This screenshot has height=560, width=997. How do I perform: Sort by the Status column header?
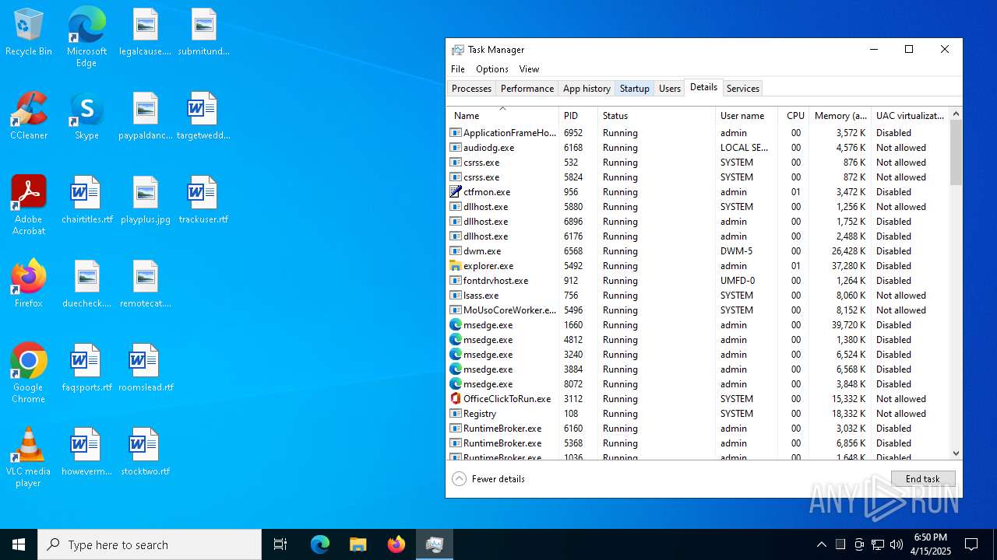pyautogui.click(x=657, y=116)
